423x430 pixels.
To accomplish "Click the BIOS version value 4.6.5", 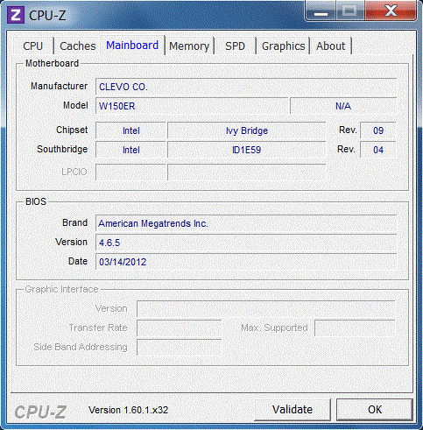I will click(x=246, y=243).
